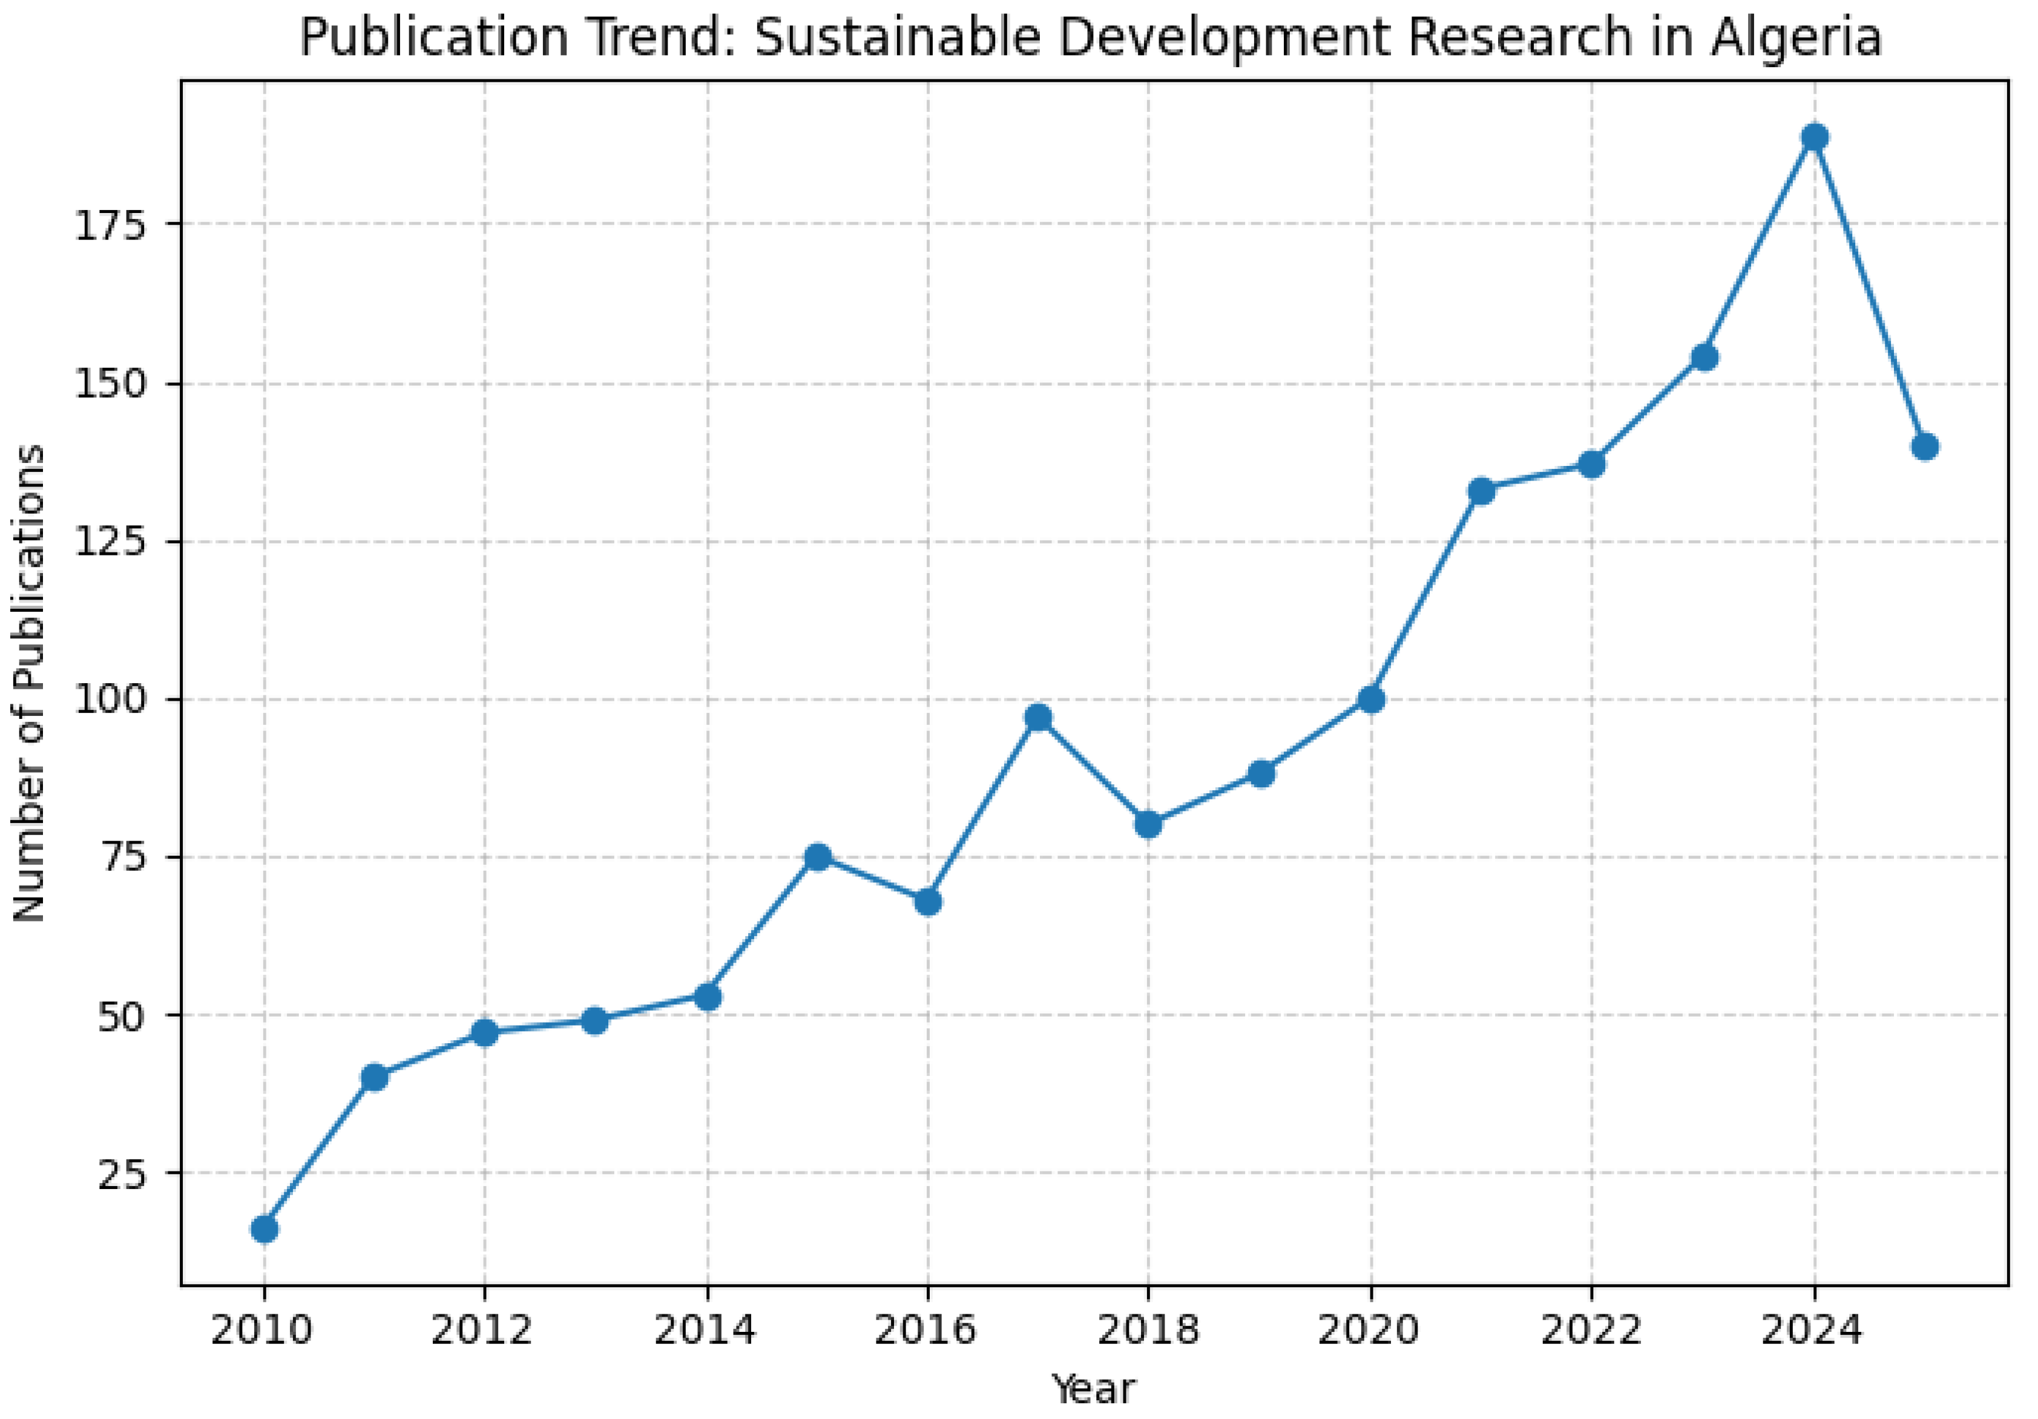
Task: Select the 2018 dip data point
Action: click(1148, 824)
